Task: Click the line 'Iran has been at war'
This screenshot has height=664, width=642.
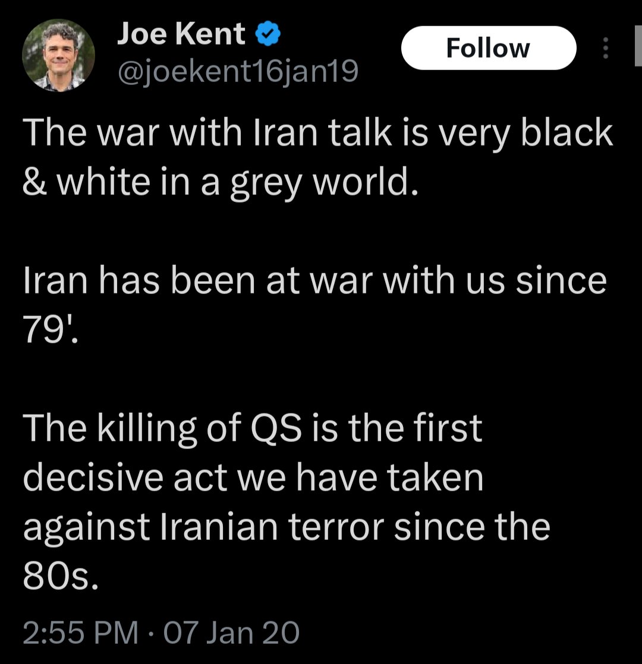Action: point(314,282)
